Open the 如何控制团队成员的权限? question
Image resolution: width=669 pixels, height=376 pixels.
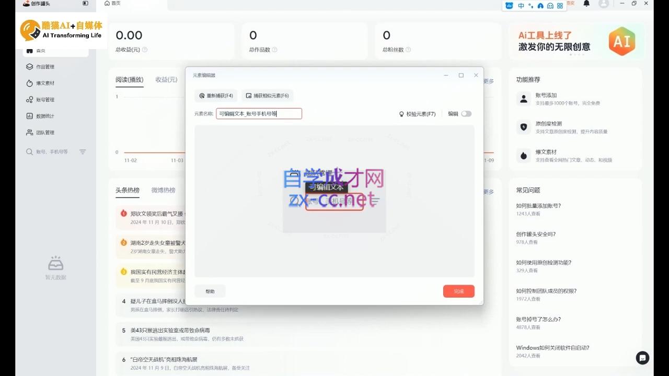[x=546, y=291]
